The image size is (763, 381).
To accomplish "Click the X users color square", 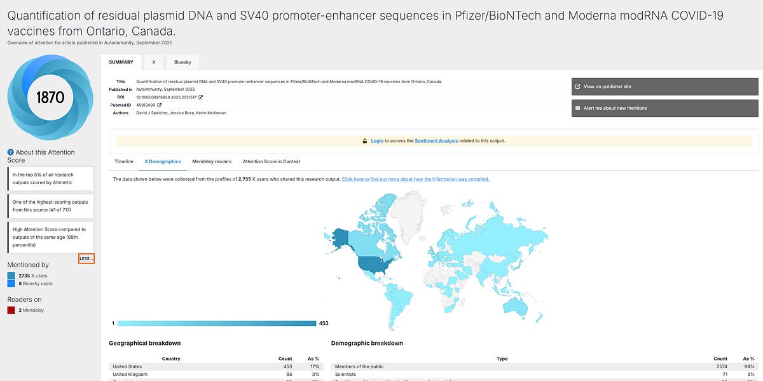I will click(11, 276).
